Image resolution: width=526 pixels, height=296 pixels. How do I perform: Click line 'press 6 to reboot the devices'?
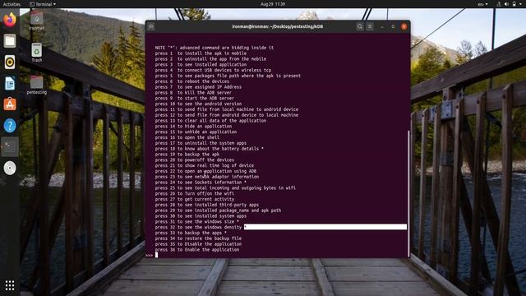pos(191,81)
